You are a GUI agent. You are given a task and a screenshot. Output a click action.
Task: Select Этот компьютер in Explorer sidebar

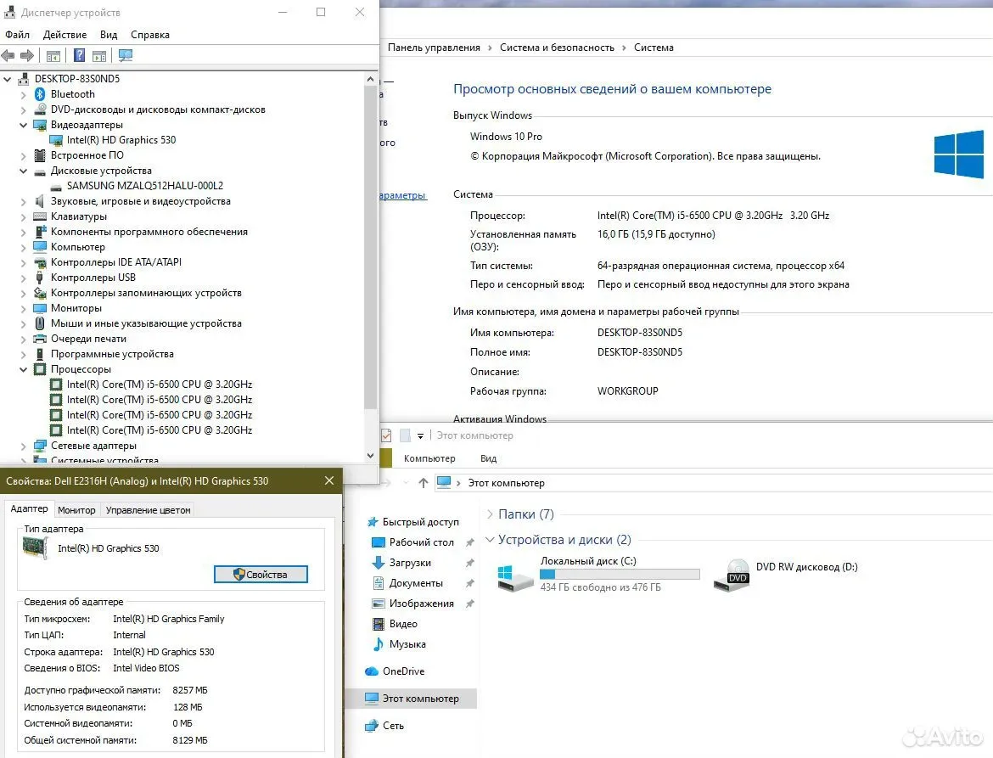[x=420, y=699]
